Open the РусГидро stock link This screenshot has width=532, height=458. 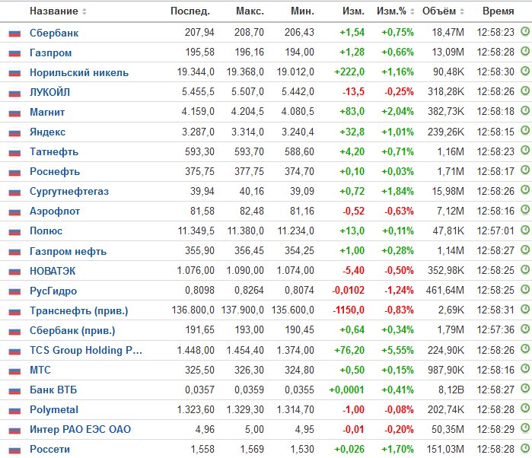pos(53,291)
